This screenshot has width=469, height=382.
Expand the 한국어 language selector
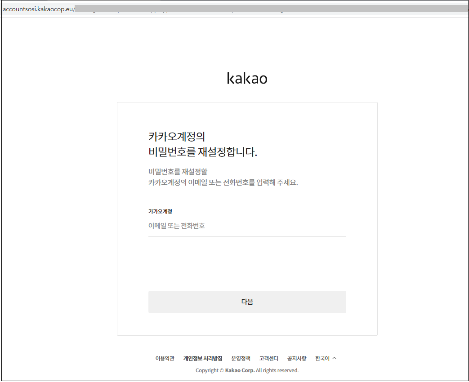pos(326,358)
